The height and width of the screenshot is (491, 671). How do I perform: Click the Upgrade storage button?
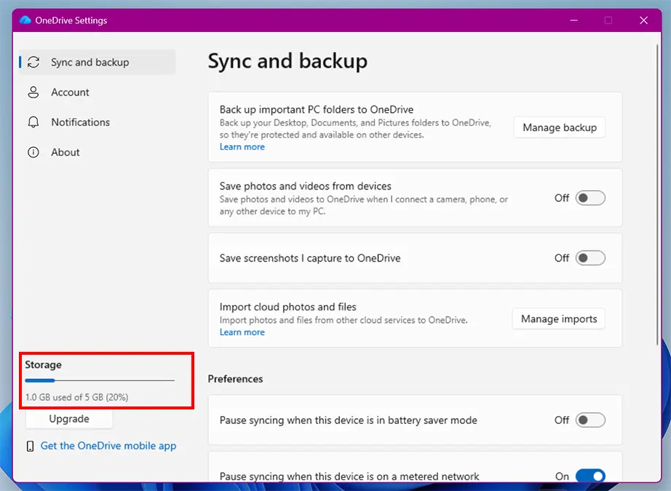click(69, 419)
